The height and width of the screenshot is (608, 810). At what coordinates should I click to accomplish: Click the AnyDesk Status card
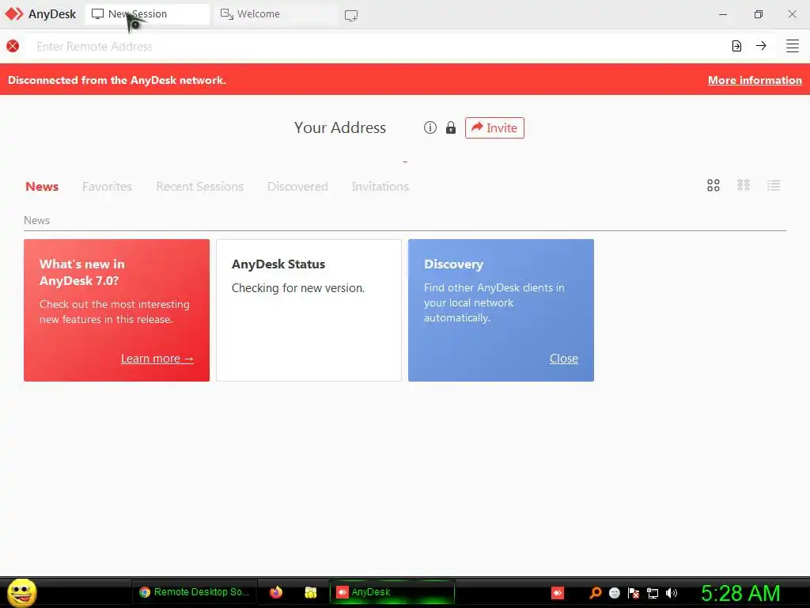point(309,310)
